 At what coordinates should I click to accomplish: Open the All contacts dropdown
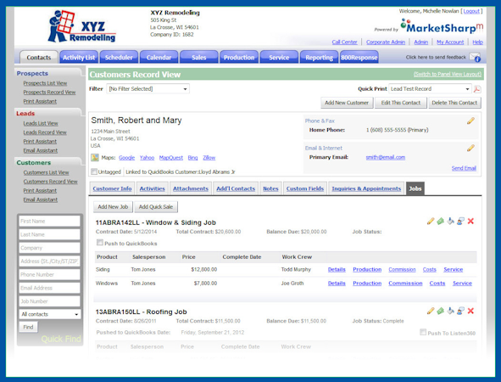[x=50, y=314]
